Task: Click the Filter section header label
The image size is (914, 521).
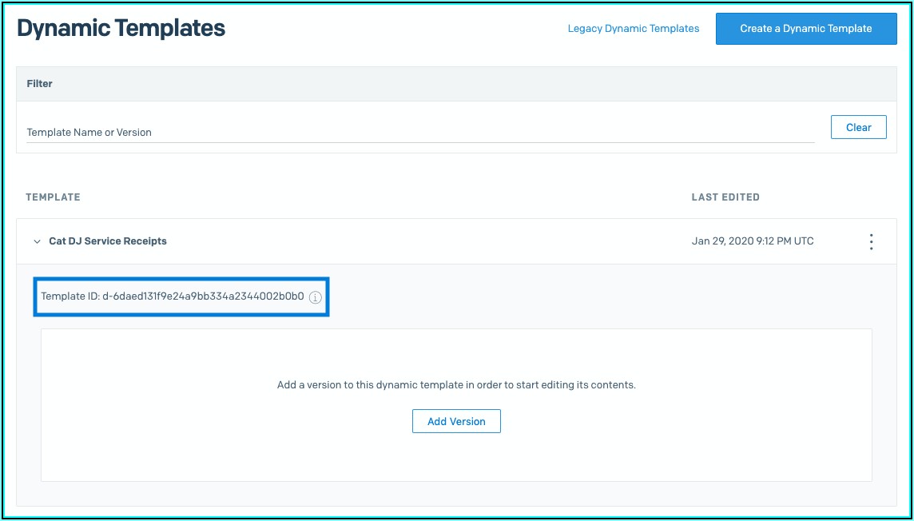Action: pos(40,84)
